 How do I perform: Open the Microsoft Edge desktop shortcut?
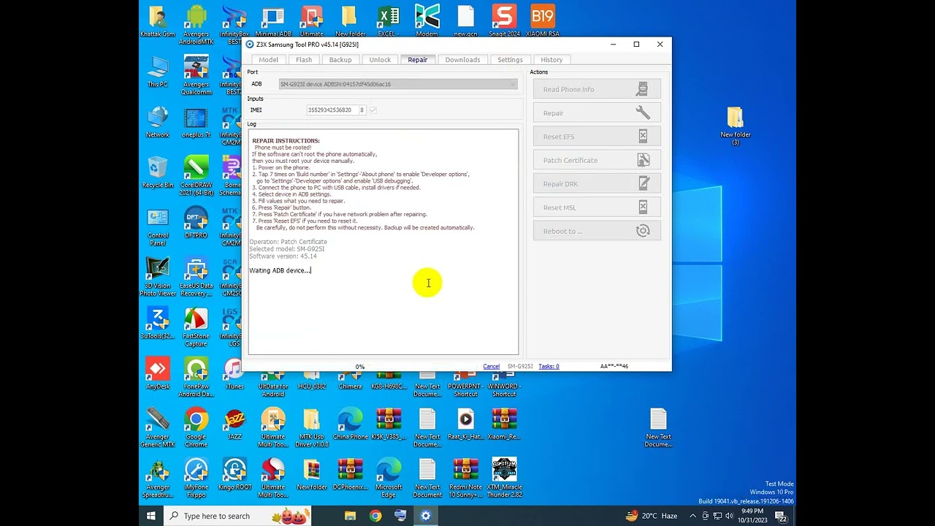389,479
